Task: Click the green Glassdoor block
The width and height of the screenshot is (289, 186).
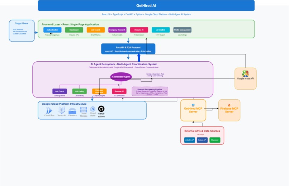Action: (x=215, y=140)
